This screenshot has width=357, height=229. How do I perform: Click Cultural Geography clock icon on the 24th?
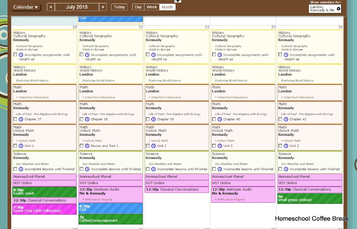pos(286,55)
